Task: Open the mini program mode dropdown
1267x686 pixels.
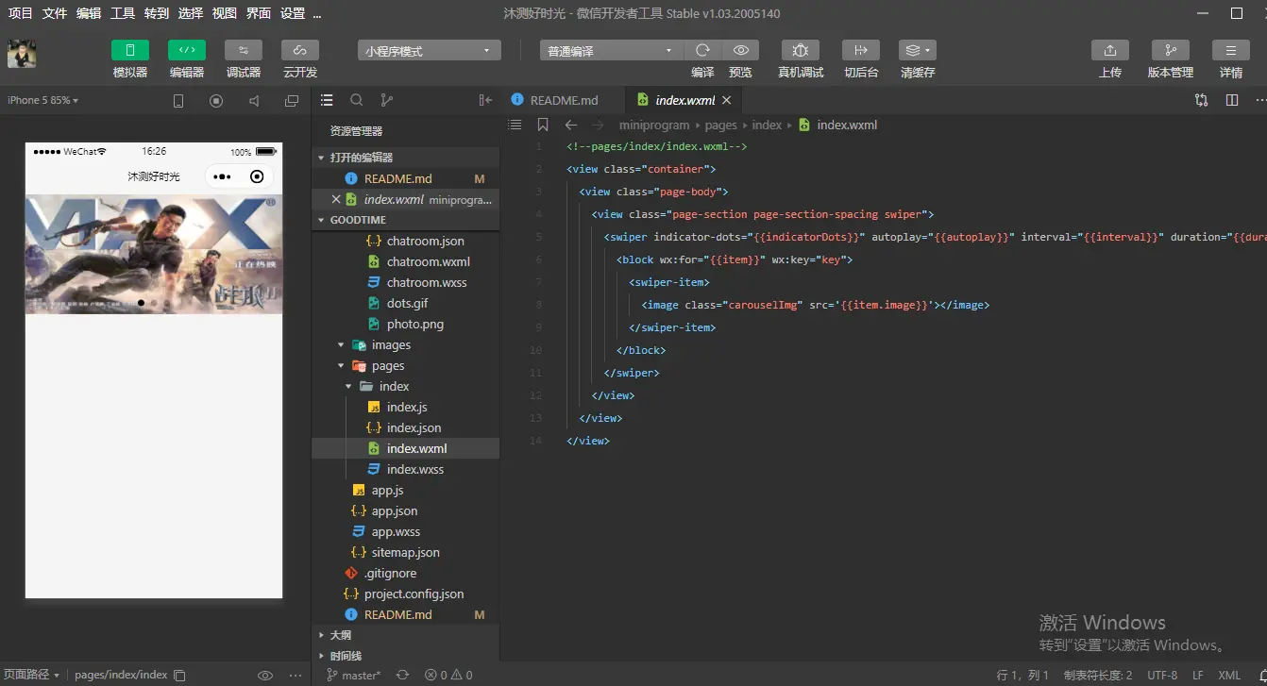Action: [x=430, y=51]
